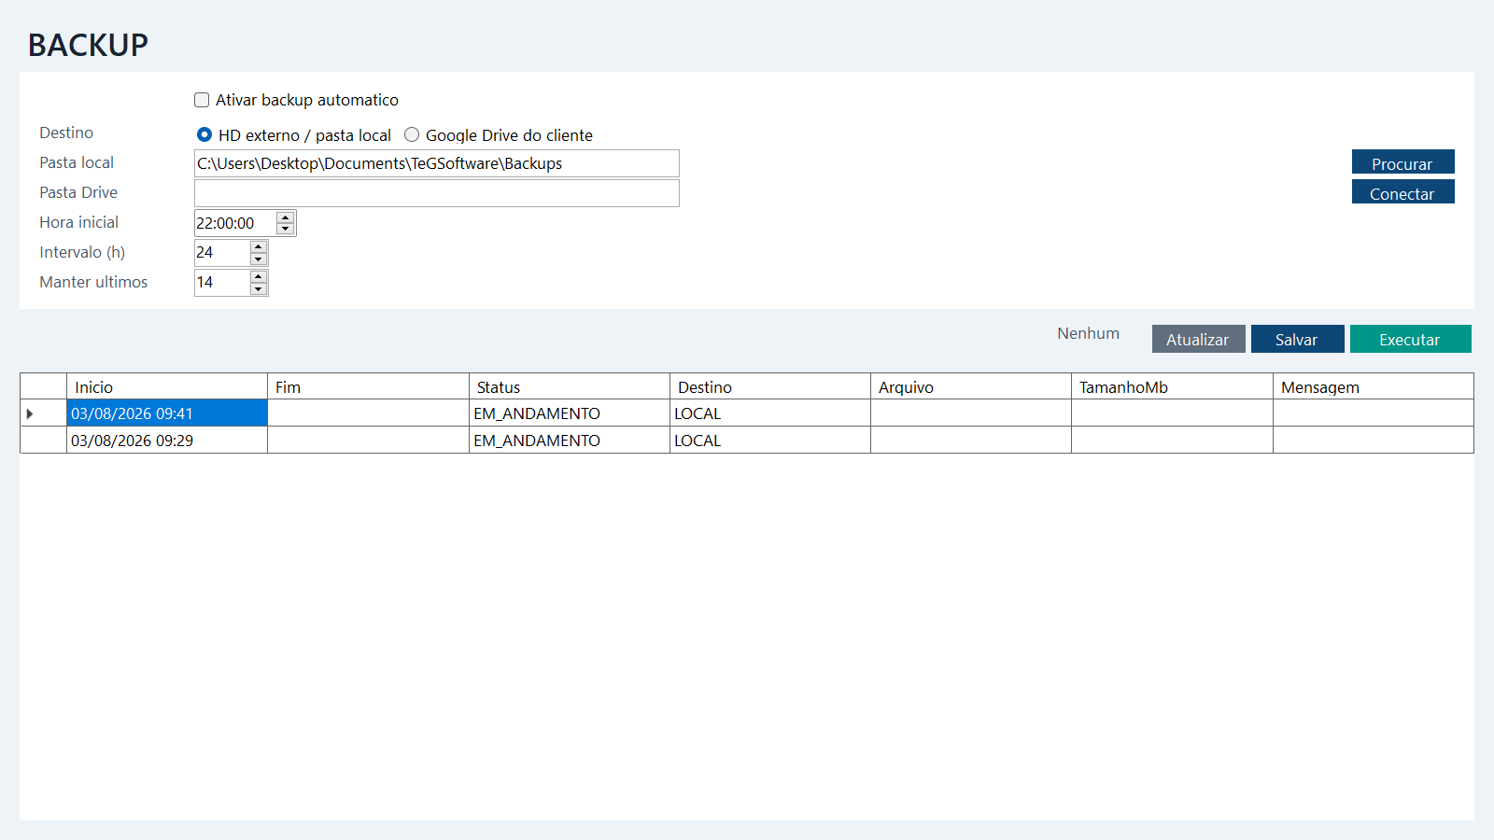This screenshot has width=1494, height=840.
Task: Click the Mensagem cell in 09:41 row
Action: [1374, 413]
